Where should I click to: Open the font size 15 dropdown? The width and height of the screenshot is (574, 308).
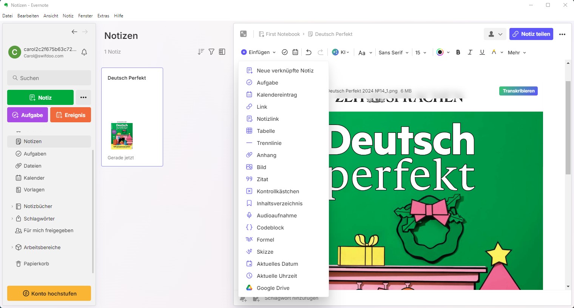click(421, 52)
